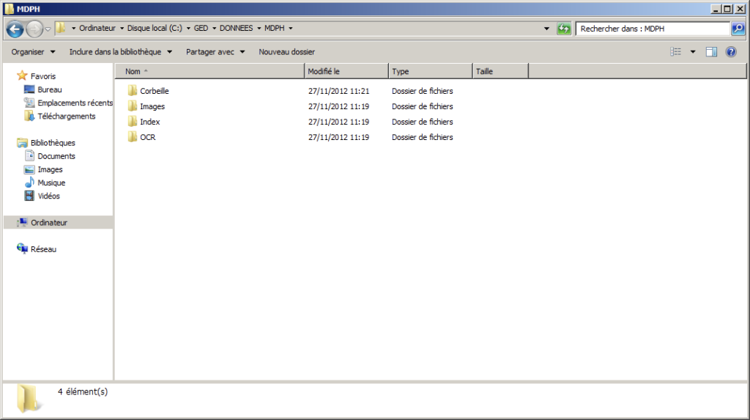Open Réseau in the navigation pane

[43, 249]
